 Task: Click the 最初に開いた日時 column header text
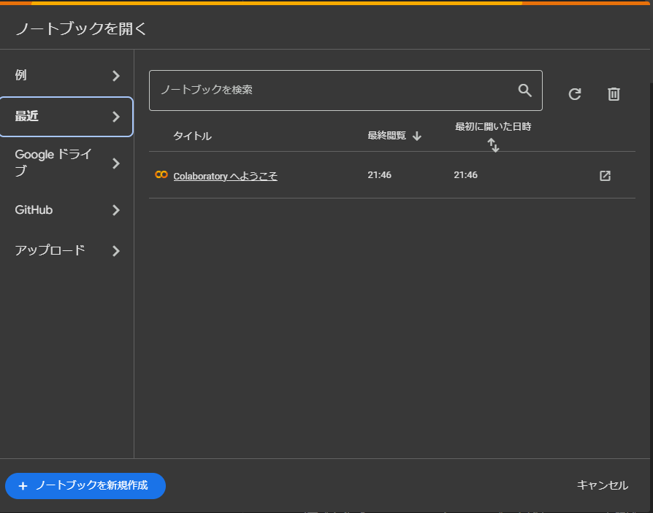coord(493,126)
